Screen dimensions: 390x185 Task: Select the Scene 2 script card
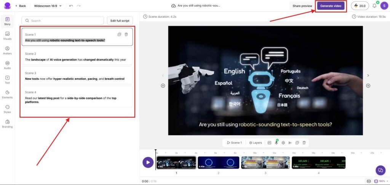point(77,57)
